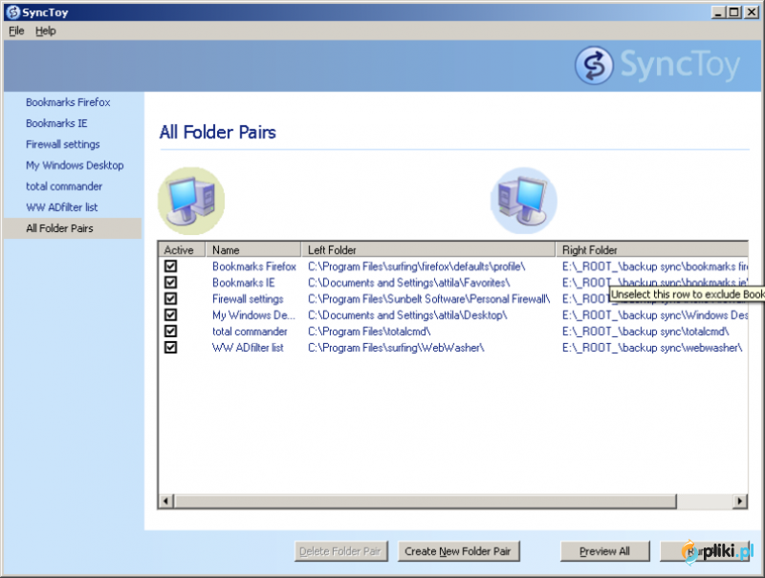Viewport: 765px width, 578px height.
Task: Click C:\Program Files\totalcmd\ path
Action: pos(369,332)
